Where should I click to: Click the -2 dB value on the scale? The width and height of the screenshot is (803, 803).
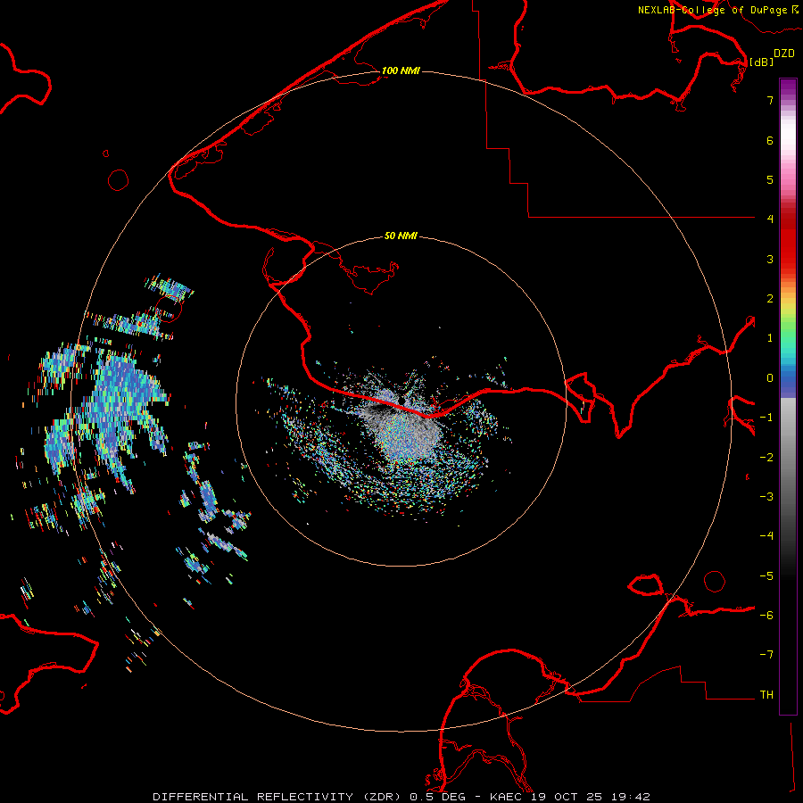766,458
